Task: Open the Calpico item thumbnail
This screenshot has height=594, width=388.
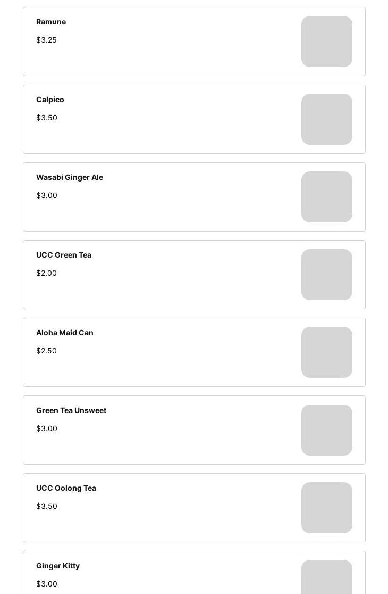Action: [326, 119]
